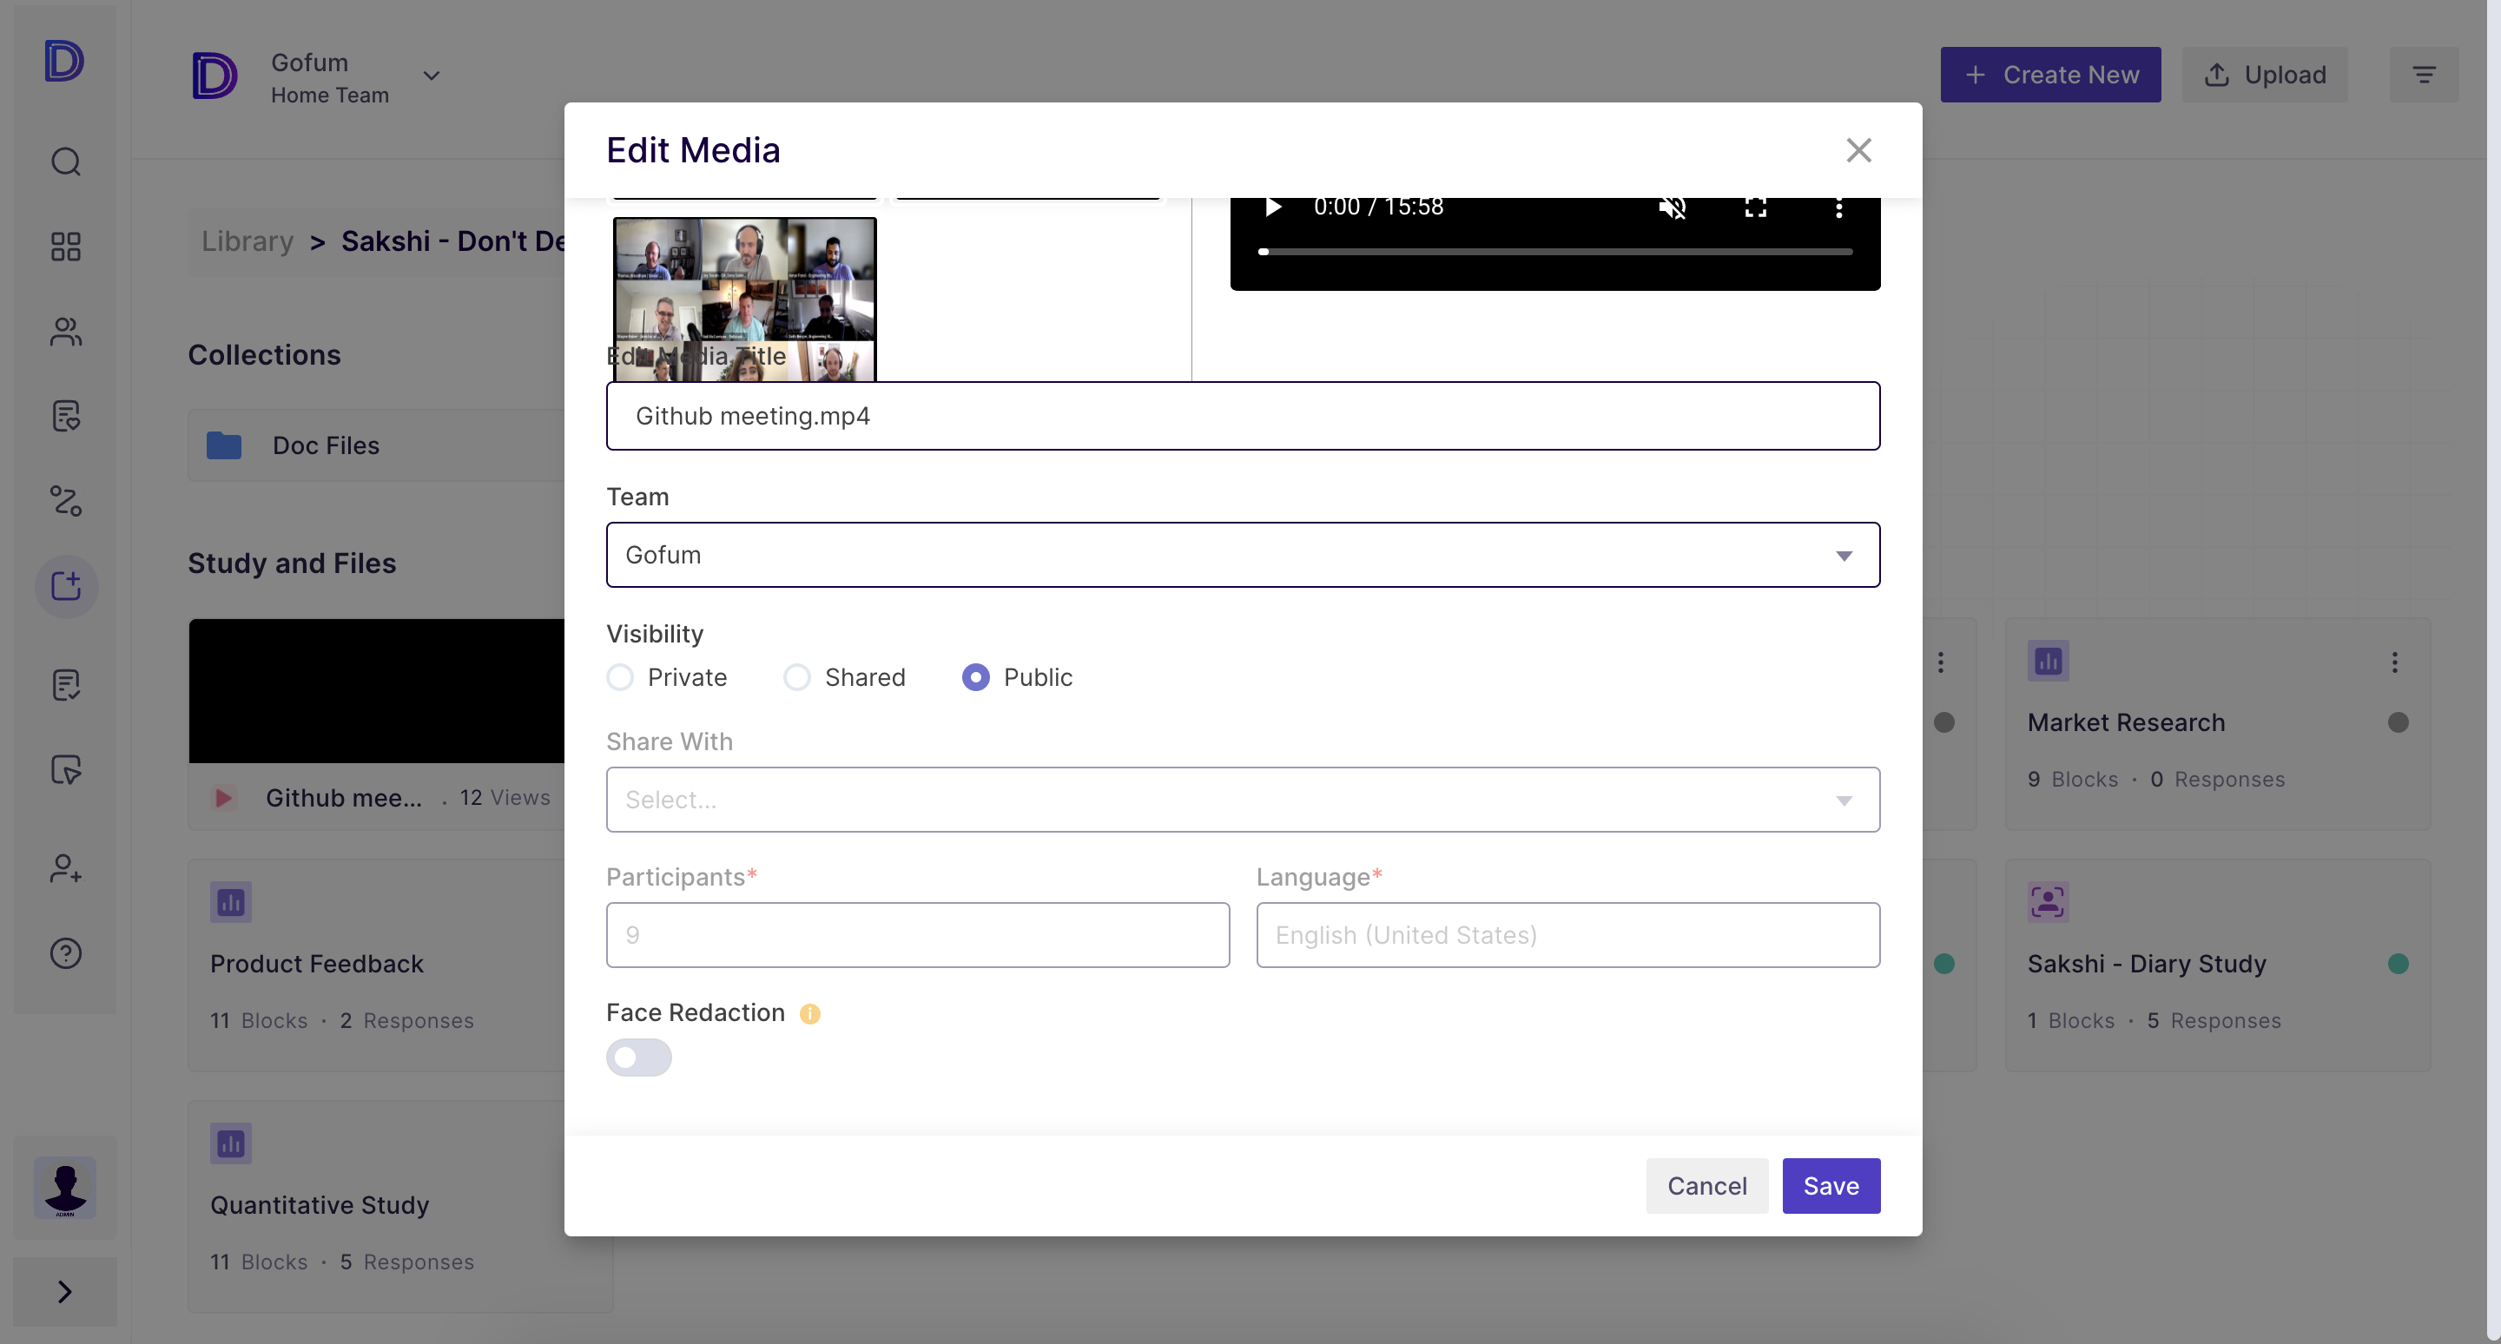Enter video fullscreen mode
This screenshot has width=2501, height=1344.
(x=1754, y=208)
